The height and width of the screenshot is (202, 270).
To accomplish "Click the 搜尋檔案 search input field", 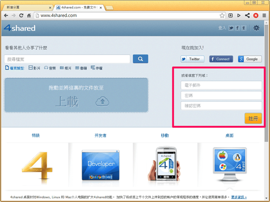I will pyautogui.click(x=67, y=59).
